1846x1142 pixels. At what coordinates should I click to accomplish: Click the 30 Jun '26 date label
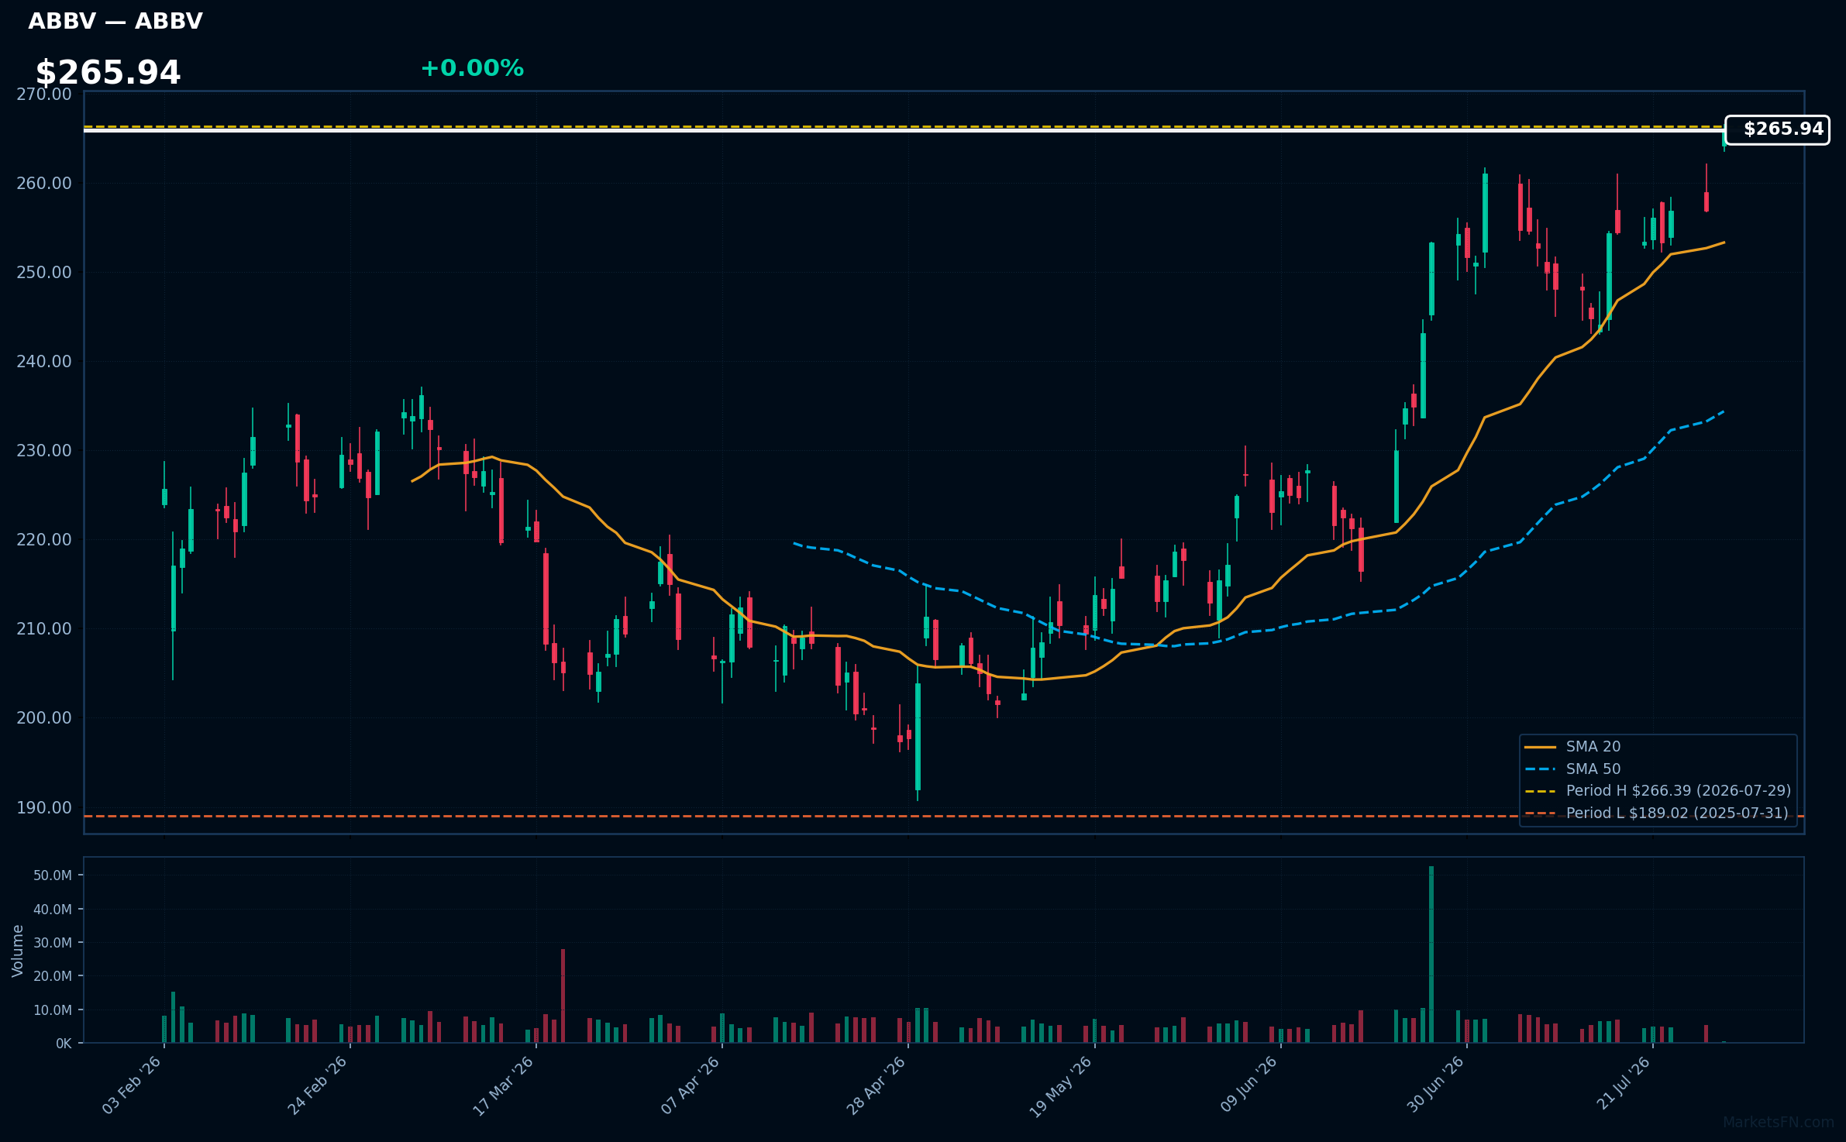coord(1435,1085)
